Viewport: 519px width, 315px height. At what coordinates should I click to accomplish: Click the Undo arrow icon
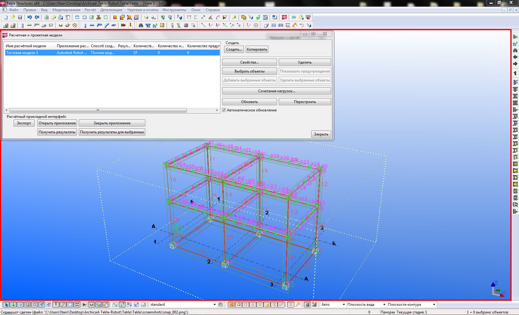[30, 18]
